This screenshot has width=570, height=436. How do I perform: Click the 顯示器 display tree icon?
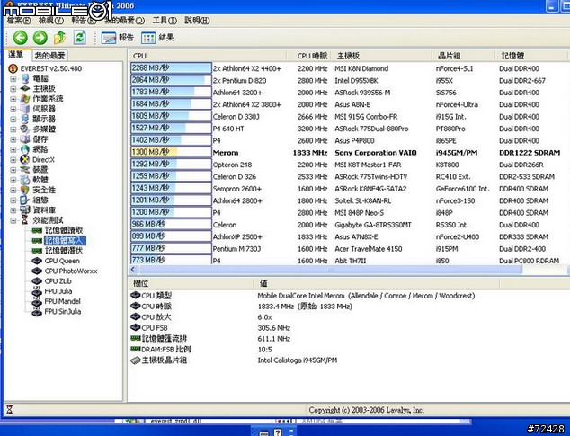point(25,119)
